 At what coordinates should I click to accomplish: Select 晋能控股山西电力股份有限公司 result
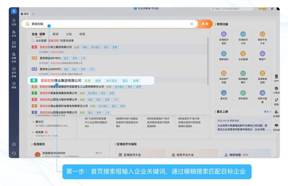pyautogui.click(x=117, y=99)
